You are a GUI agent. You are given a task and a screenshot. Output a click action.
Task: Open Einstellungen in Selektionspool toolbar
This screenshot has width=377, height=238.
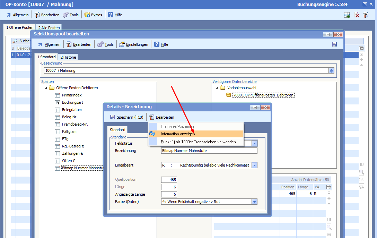click(134, 44)
